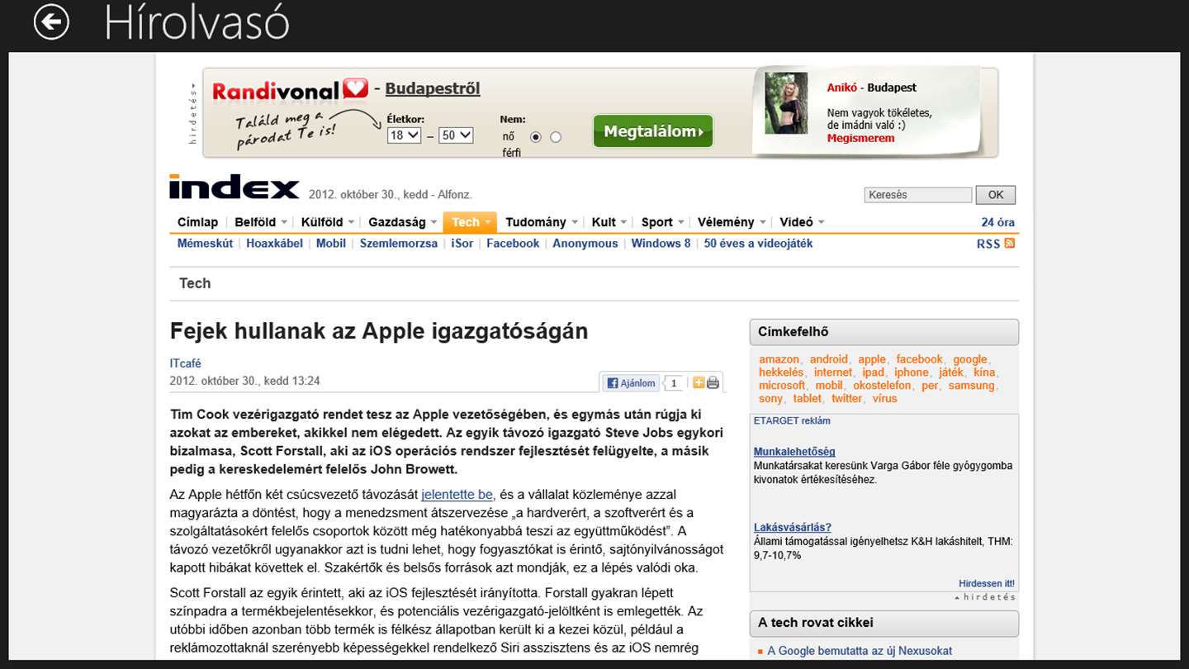Screen dimensions: 1189x669
Task: Open the Videó menu item
Action: point(797,222)
